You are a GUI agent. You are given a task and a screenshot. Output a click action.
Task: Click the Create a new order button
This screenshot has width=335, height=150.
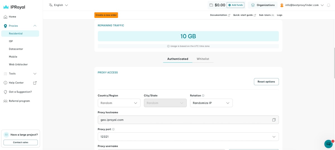coord(106,15)
